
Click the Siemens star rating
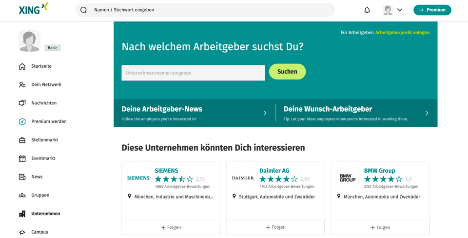[174, 179]
